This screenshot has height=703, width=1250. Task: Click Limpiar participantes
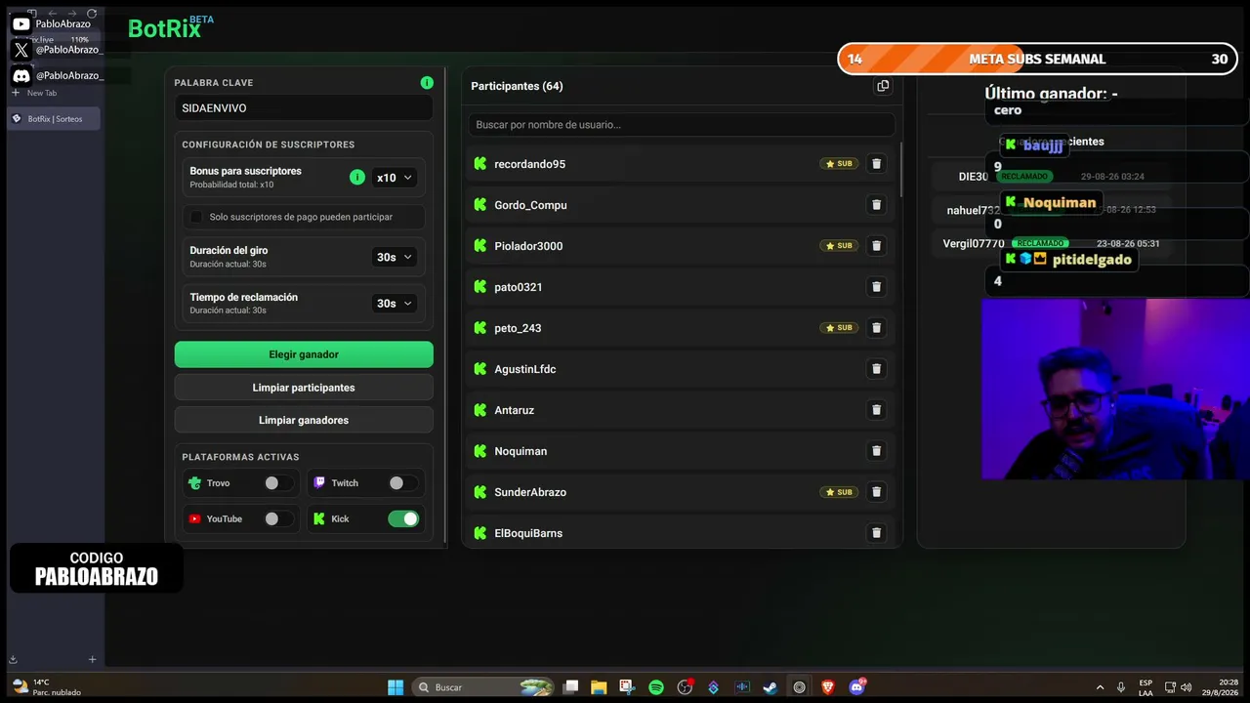[x=304, y=388]
